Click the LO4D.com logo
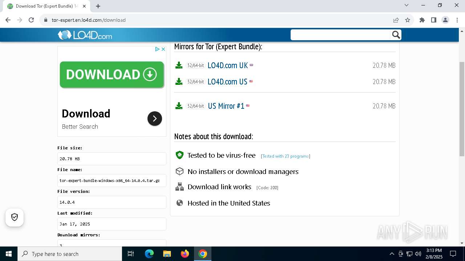Viewport: 465px width, 261px height. click(85, 35)
